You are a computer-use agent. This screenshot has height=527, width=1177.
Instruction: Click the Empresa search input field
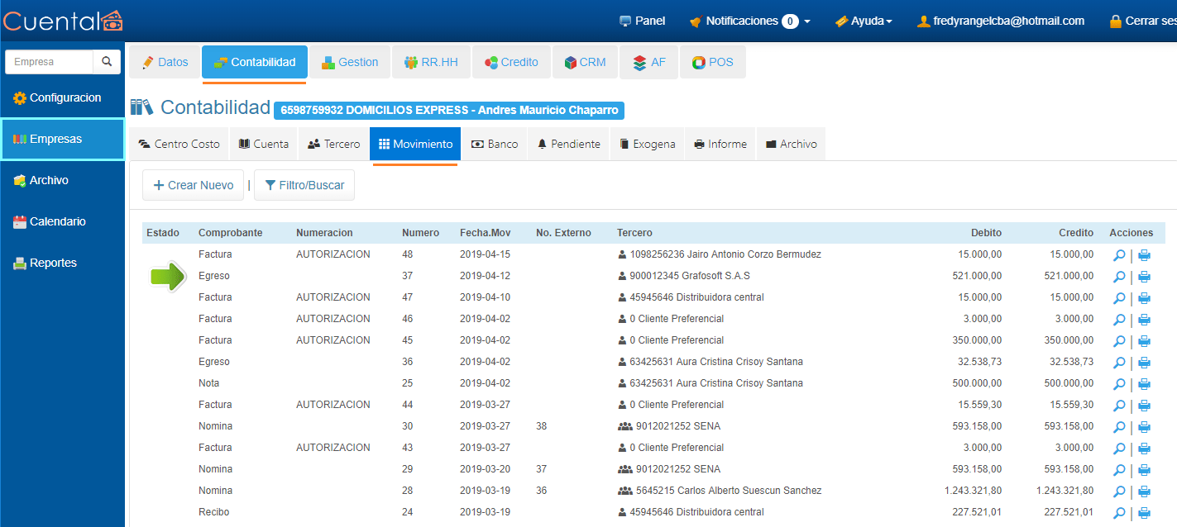50,62
